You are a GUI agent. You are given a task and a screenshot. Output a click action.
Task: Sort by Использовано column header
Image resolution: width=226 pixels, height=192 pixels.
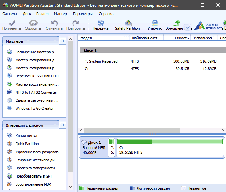pyautogui.click(x=204, y=38)
